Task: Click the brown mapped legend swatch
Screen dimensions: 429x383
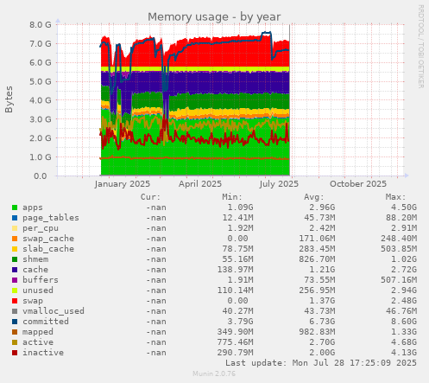Action: [15, 332]
